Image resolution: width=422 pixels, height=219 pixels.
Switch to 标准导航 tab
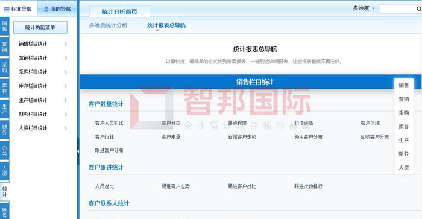point(18,9)
